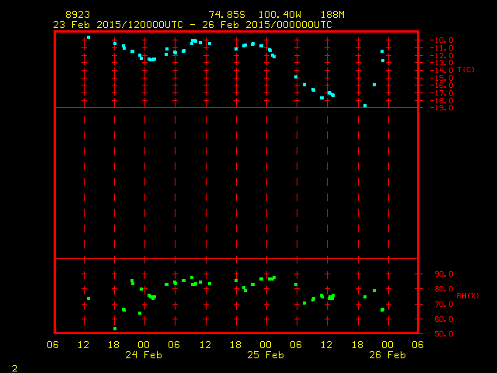Click the end date 26 Feb 2015/000000UTC

(x=267, y=24)
